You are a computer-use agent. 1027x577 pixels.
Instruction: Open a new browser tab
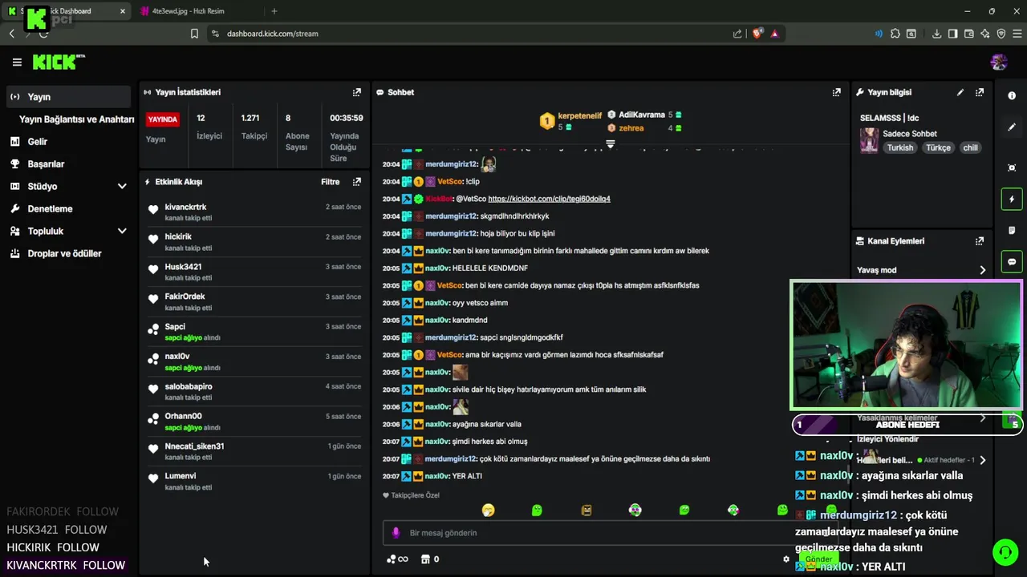tap(274, 11)
